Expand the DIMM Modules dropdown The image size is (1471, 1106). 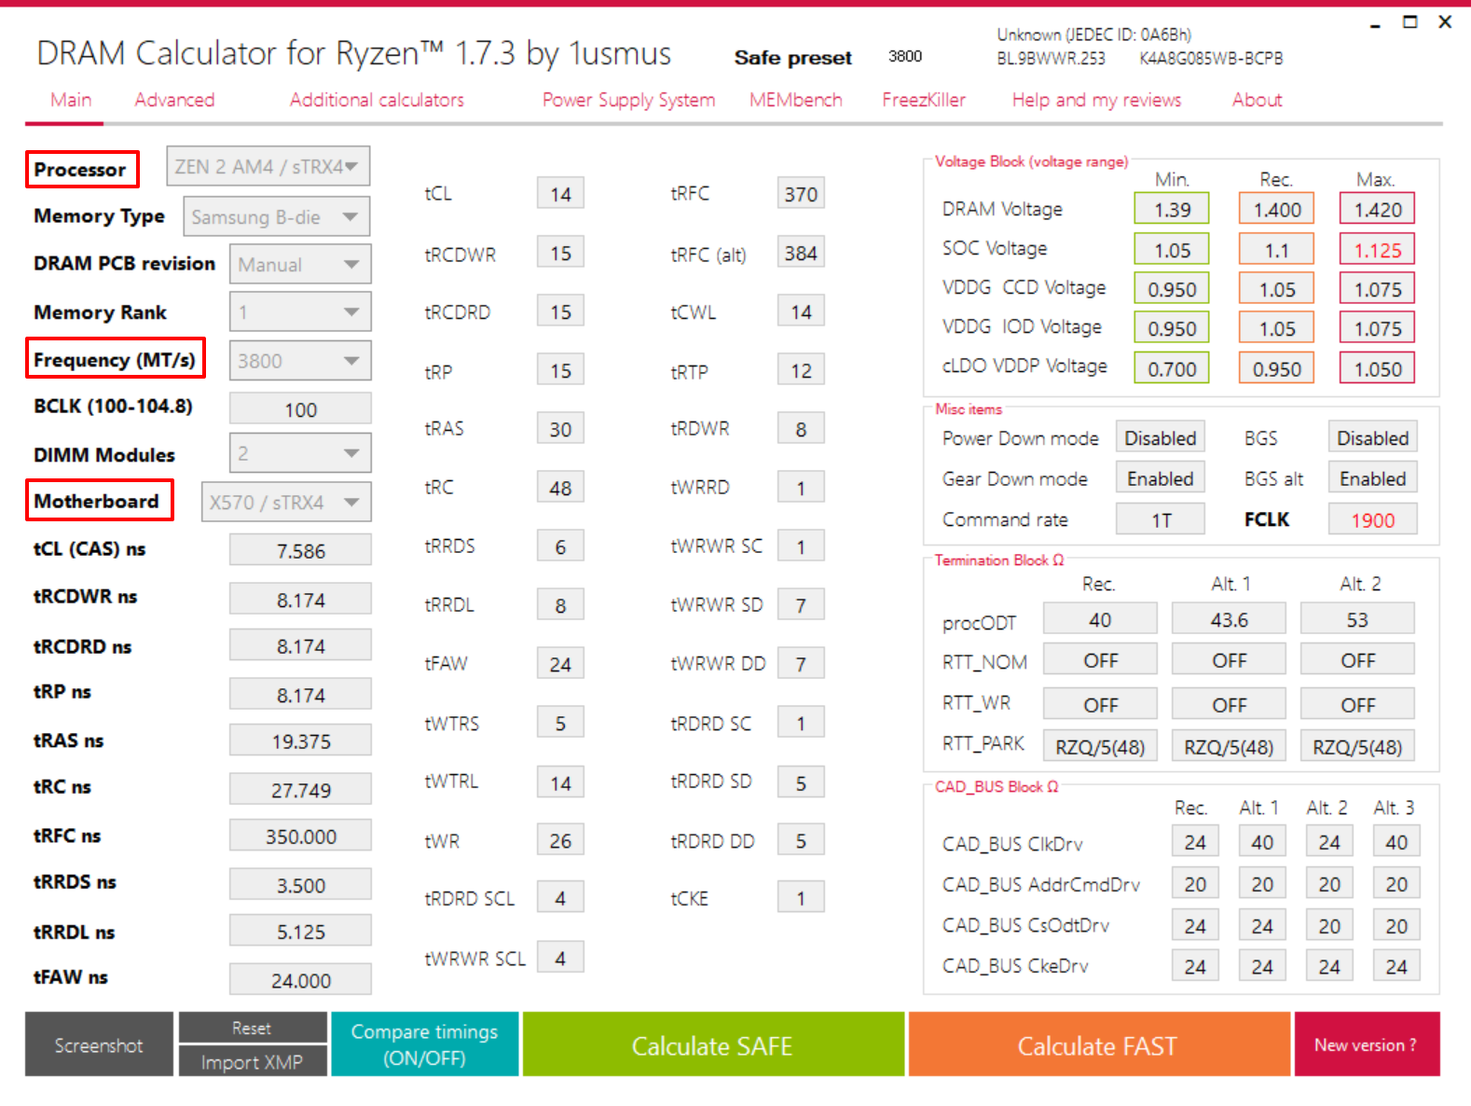pos(300,453)
